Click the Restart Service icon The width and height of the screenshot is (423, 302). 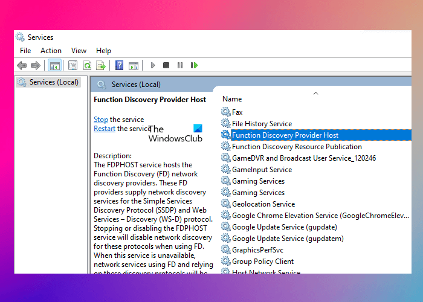click(x=194, y=65)
